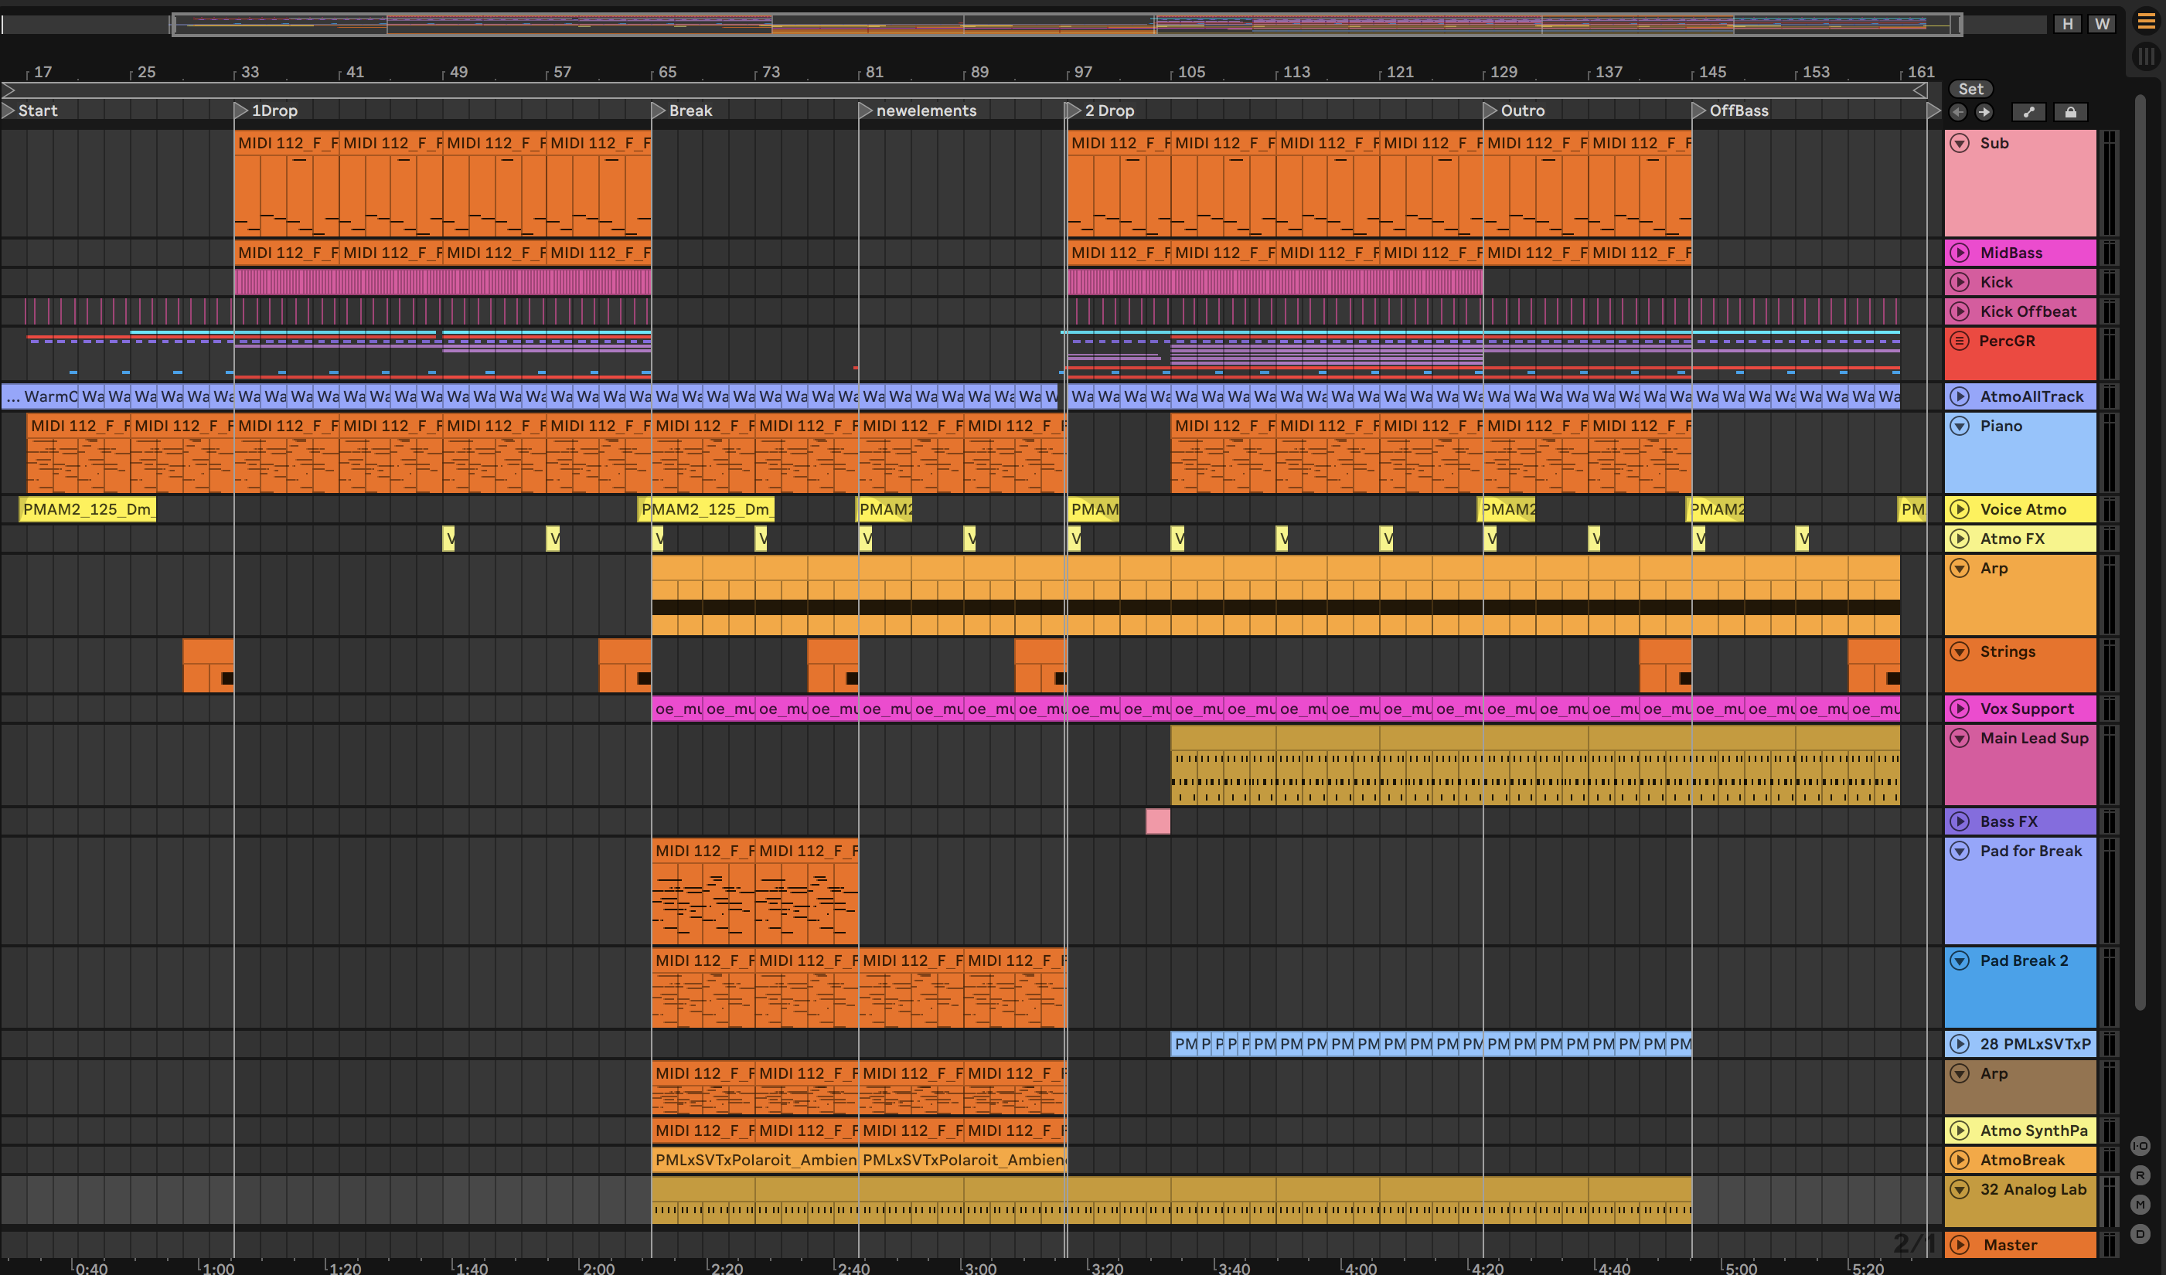Show the In/Out section I-O button
The width and height of the screenshot is (2166, 1275).
(2140, 1145)
